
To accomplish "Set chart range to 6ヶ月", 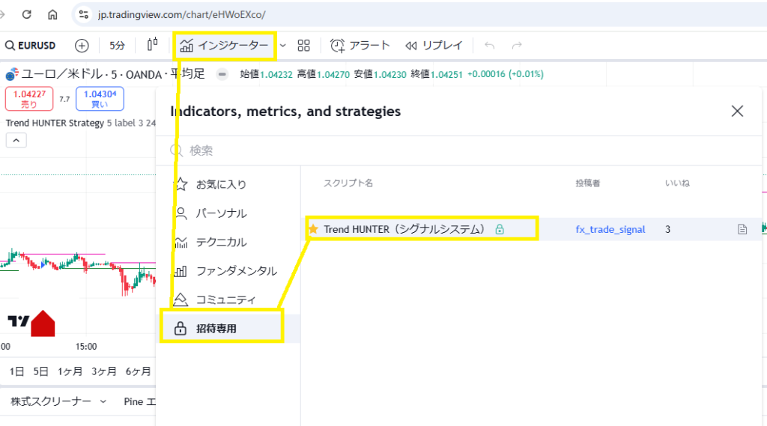I will (138, 371).
